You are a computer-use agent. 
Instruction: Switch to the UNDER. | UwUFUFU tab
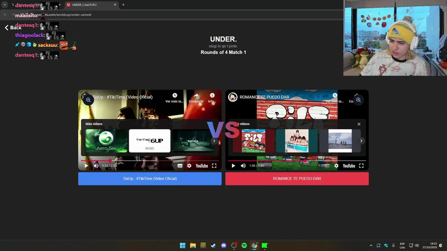coord(91,5)
